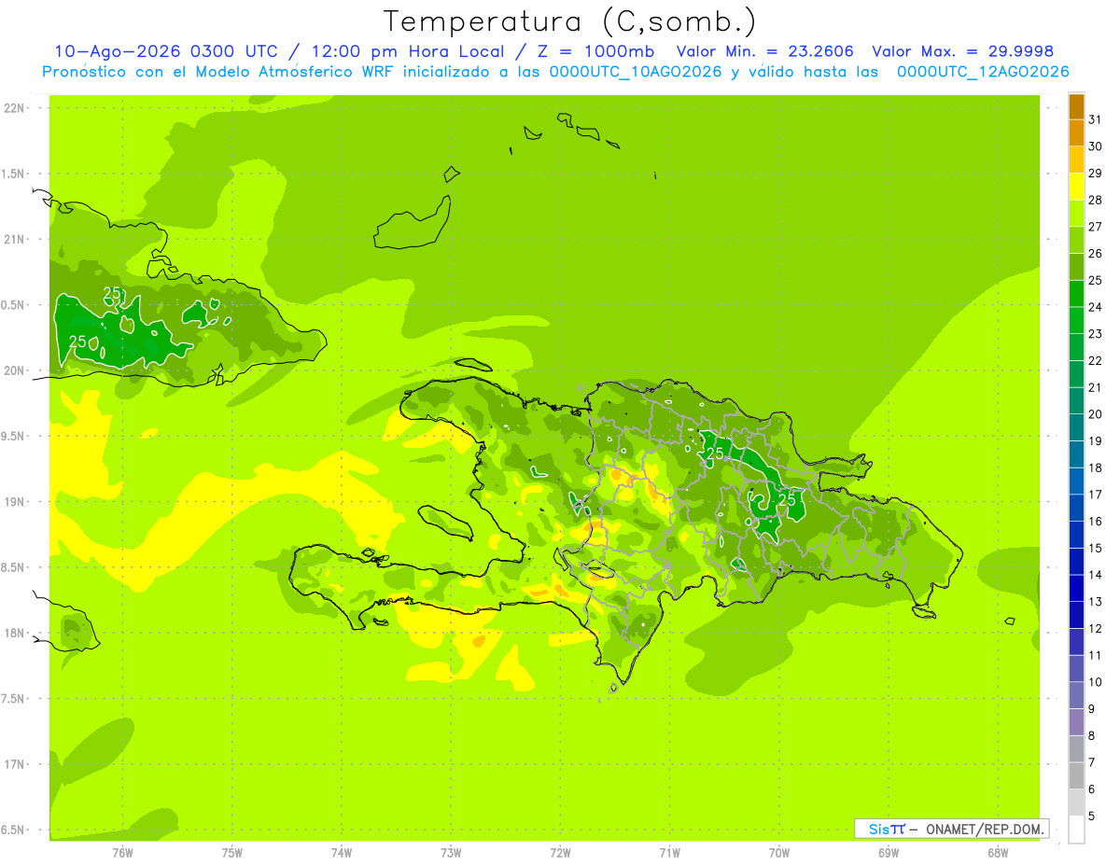Click the "68W" longitude axis label
Image resolution: width=1120 pixels, height=865 pixels.
click(x=997, y=853)
